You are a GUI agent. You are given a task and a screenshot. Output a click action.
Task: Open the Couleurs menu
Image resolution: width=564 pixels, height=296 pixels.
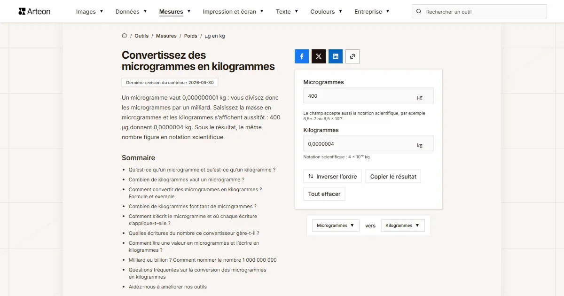coord(326,12)
